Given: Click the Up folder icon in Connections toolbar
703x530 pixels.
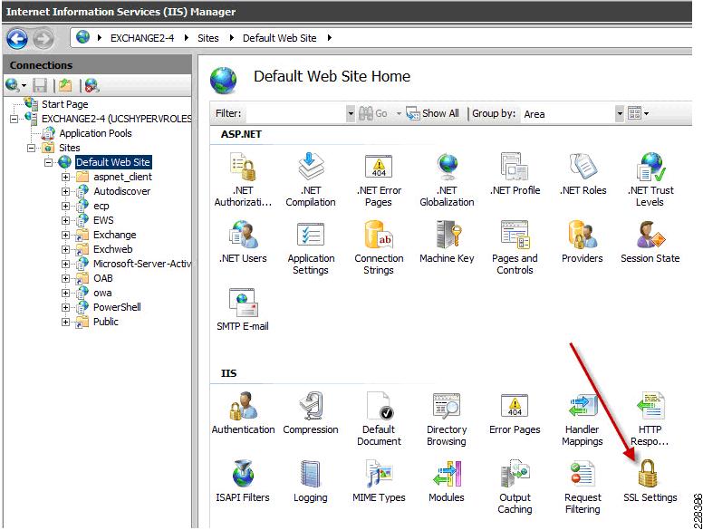Looking at the screenshot, I should pyautogui.click(x=65, y=85).
